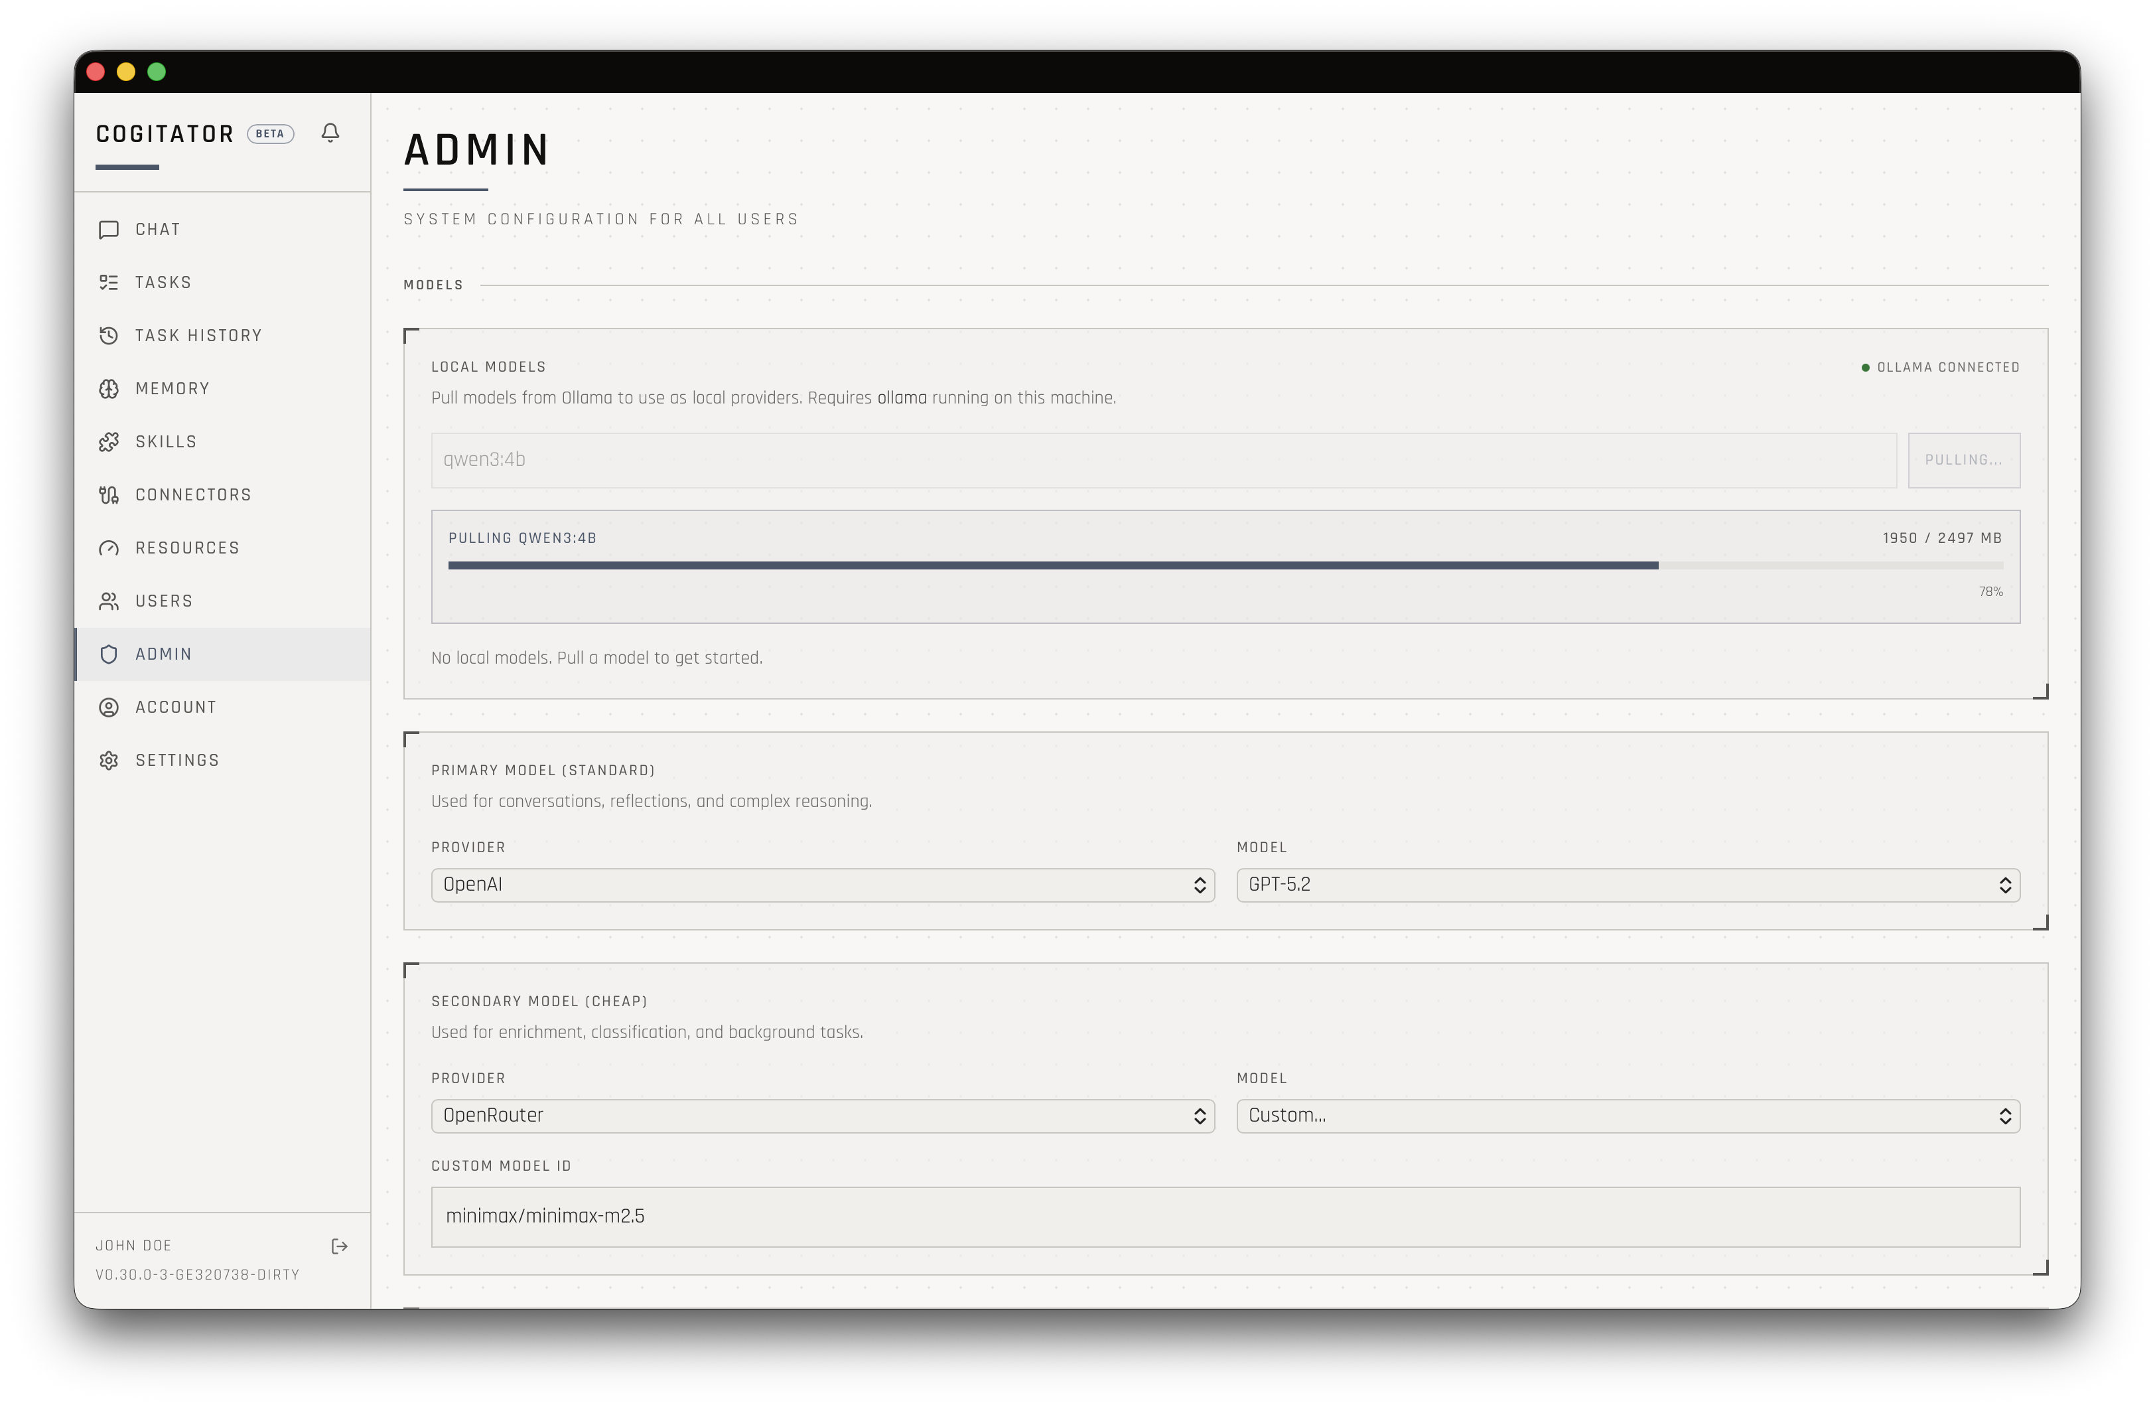Open Settings from the sidebar
The height and width of the screenshot is (1407, 2155).
pyautogui.click(x=223, y=760)
